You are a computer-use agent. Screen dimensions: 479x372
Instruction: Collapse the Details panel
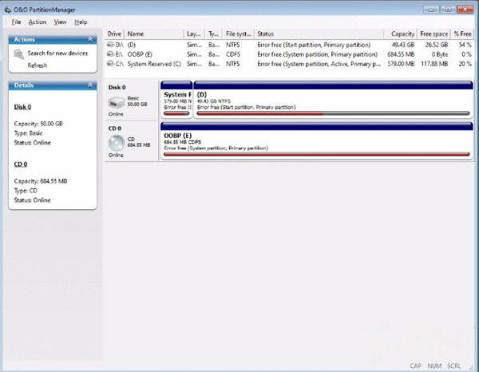coord(92,84)
